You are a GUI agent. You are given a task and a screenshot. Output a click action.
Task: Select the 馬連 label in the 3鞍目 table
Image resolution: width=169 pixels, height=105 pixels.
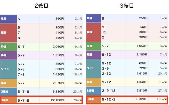click(x=90, y=55)
